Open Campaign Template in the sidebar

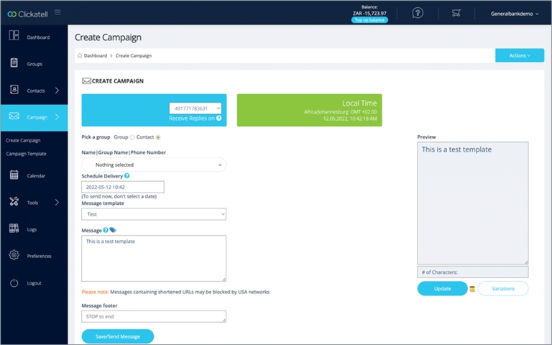[x=26, y=154]
